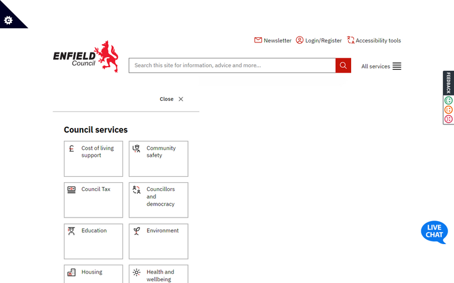
Task: Select the Environment service tile
Action: pyautogui.click(x=158, y=241)
